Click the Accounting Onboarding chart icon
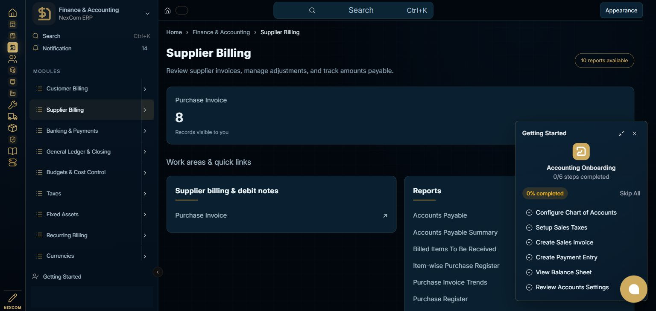Viewport: 656px width, 311px height. coord(581,151)
